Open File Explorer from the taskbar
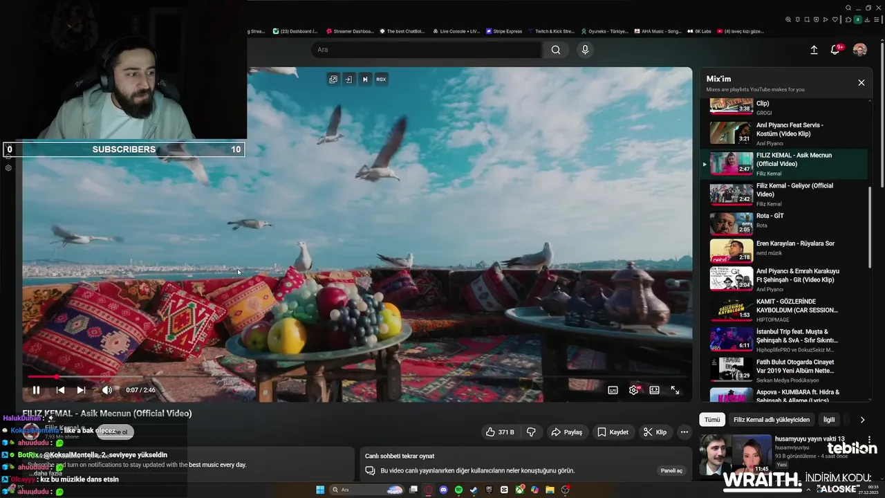This screenshot has width=885, height=498. 550,490
